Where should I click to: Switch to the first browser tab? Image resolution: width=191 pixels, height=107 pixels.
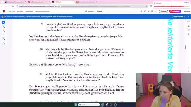point(15,2)
